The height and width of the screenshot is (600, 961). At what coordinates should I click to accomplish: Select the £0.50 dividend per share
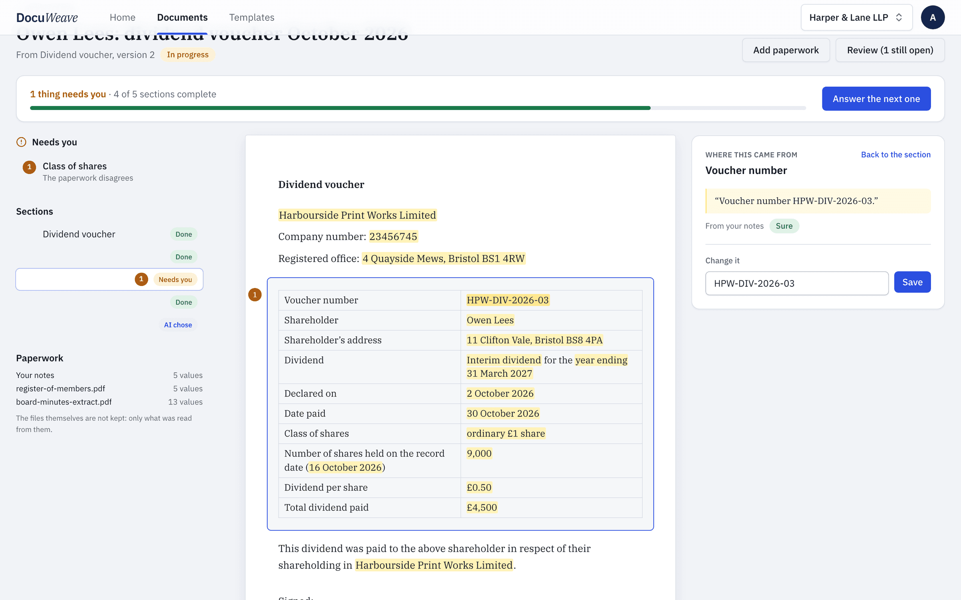click(479, 487)
